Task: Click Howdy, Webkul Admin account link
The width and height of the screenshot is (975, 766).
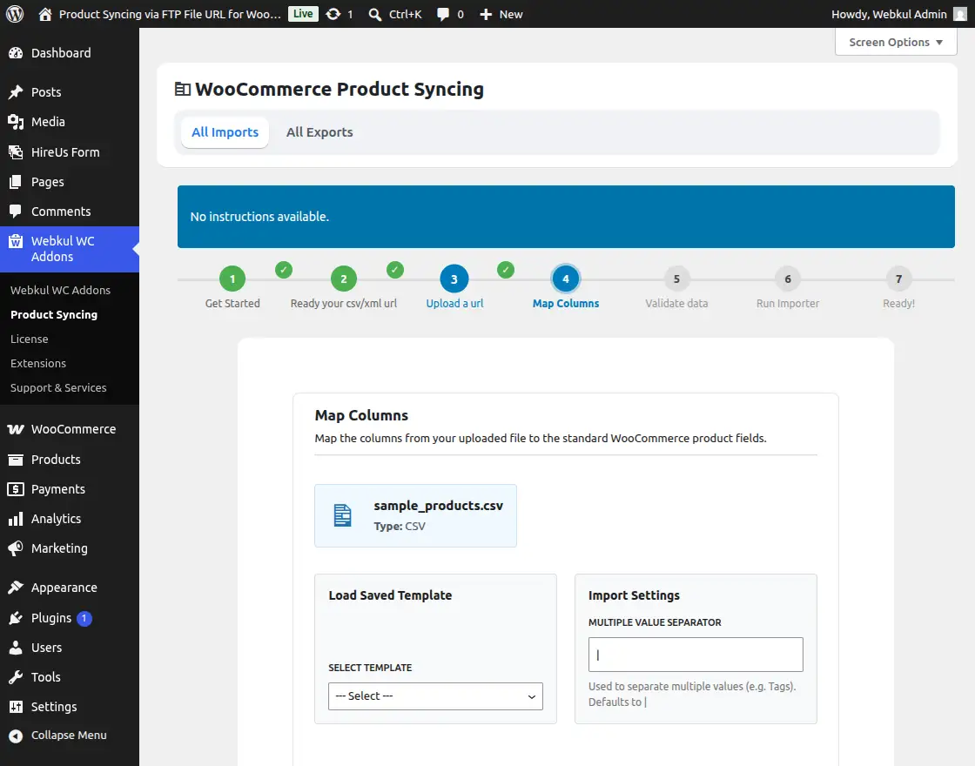Action: [x=889, y=14]
